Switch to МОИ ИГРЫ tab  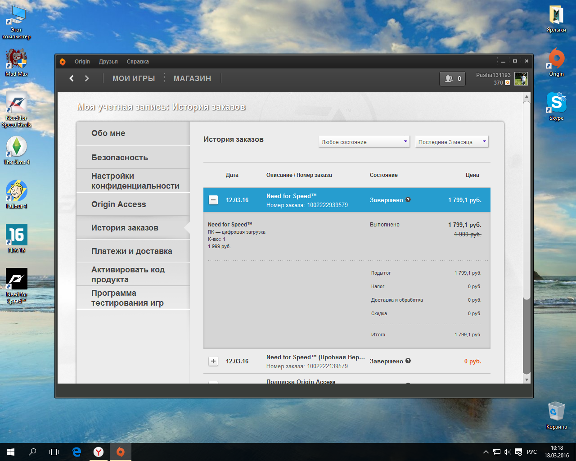click(134, 78)
